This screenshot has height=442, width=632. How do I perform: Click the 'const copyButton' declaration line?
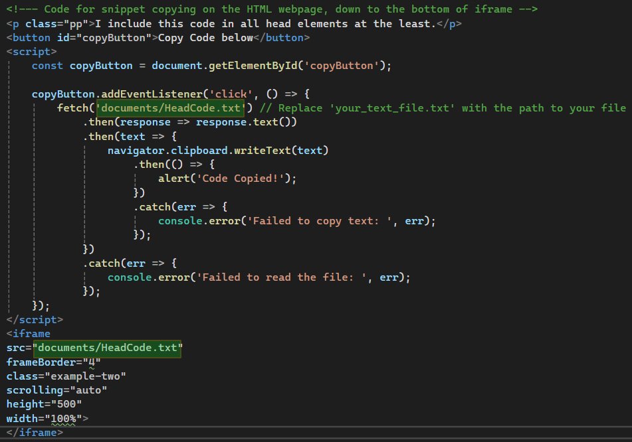pos(211,66)
